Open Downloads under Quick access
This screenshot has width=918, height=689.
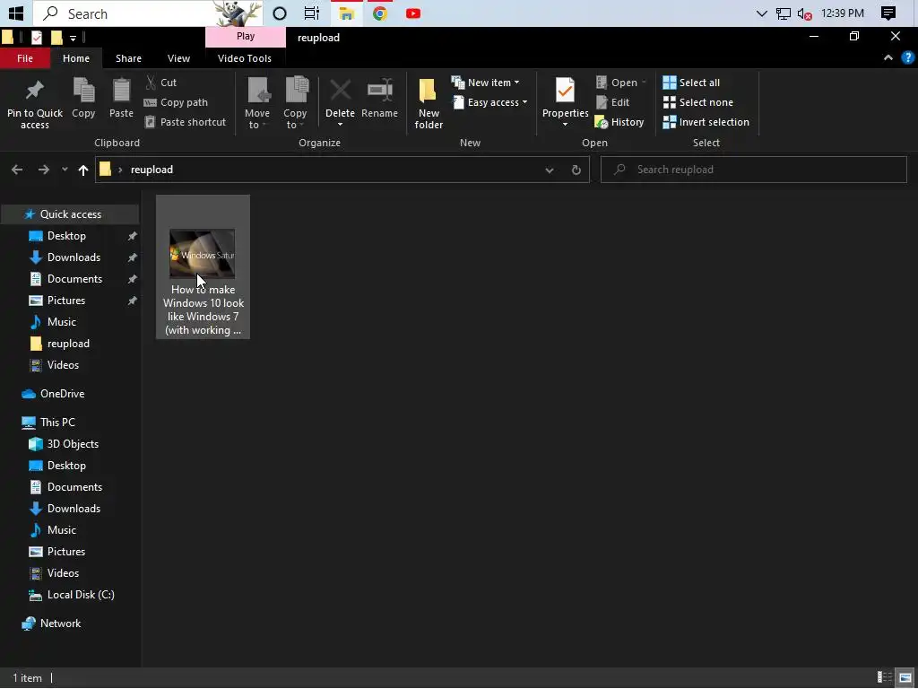(74, 257)
